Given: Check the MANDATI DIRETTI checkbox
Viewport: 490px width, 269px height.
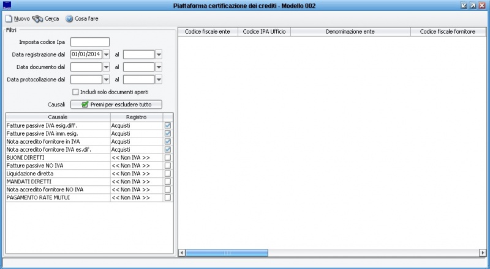Looking at the screenshot, I should coord(168,182).
